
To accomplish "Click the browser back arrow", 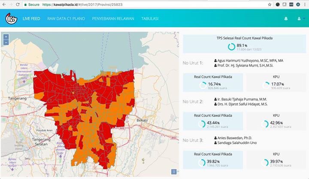I will (4, 4).
